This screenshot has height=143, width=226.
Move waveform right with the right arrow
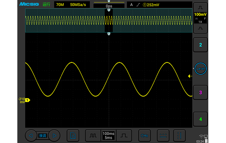coord(54,135)
